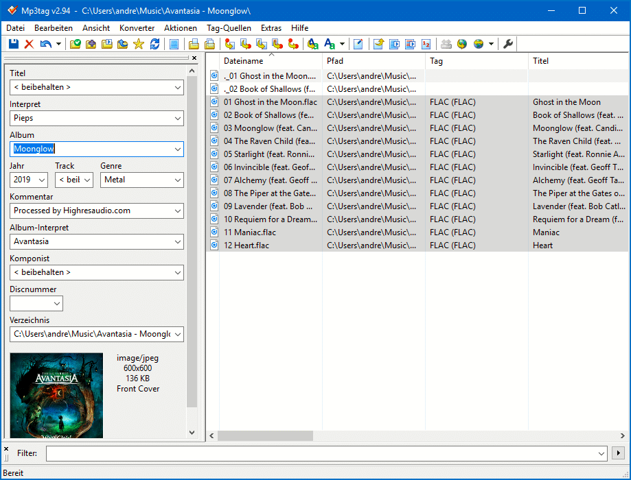Screen dimensions: 631x480
Task: Sort by the Tag column header
Action: pos(477,61)
